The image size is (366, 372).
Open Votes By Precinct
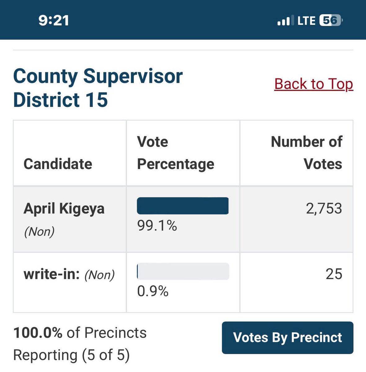pos(288,338)
